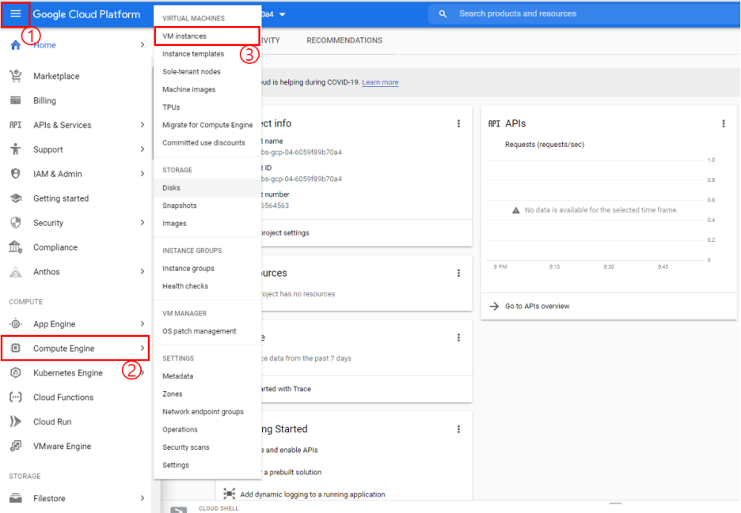The image size is (741, 513).
Task: Click the Getting started graduation cap icon
Action: point(16,198)
